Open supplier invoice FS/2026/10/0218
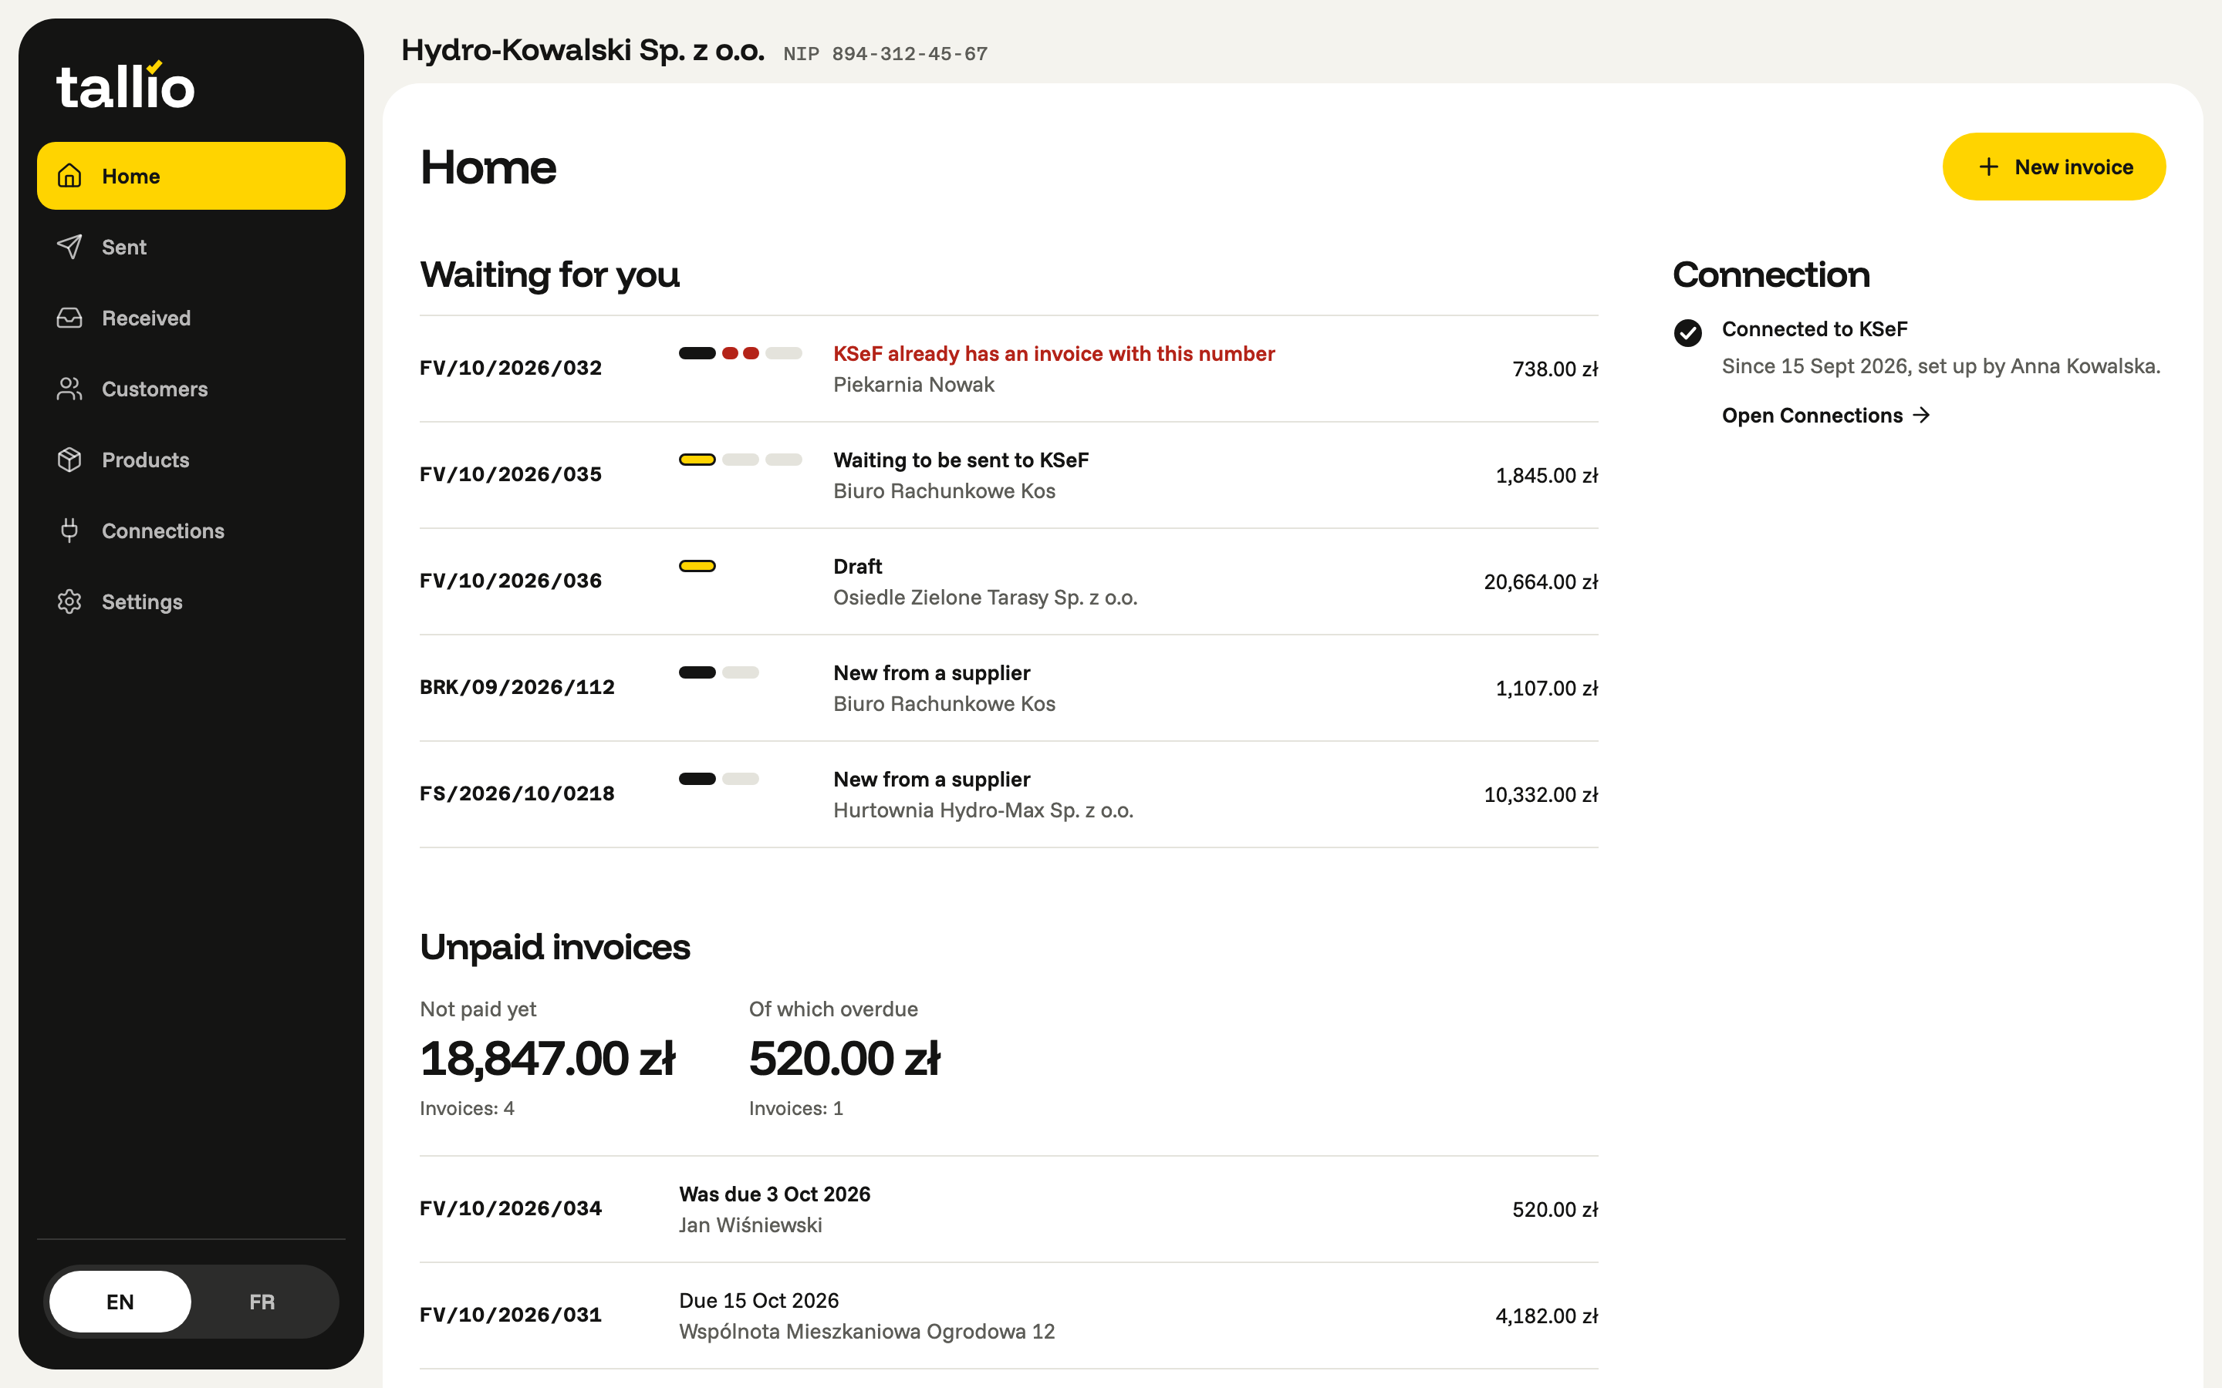Screen dimensions: 2222x1388 click(1008, 795)
